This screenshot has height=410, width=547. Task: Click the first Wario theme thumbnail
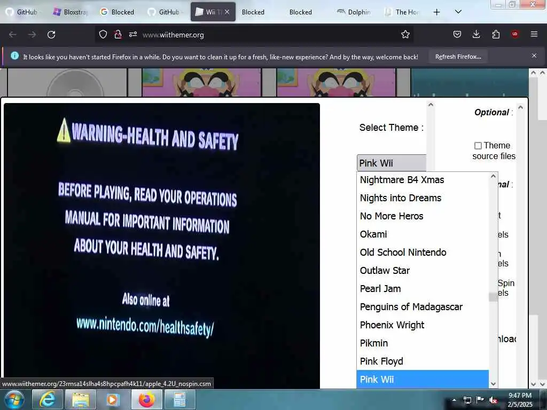(201, 82)
